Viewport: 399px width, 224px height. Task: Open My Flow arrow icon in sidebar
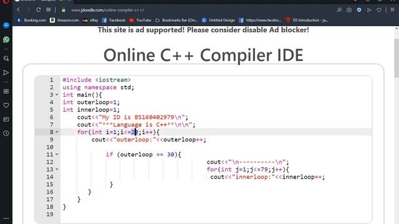click(6, 73)
